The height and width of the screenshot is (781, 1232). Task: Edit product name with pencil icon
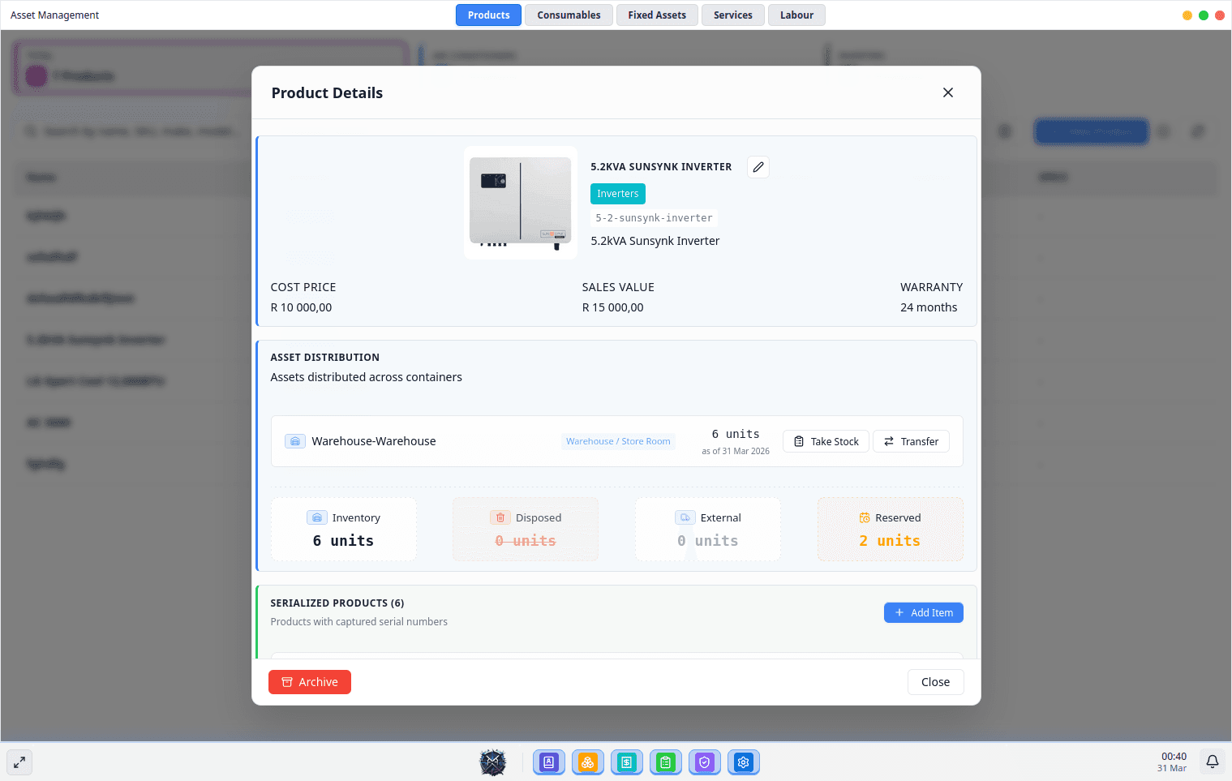(758, 167)
